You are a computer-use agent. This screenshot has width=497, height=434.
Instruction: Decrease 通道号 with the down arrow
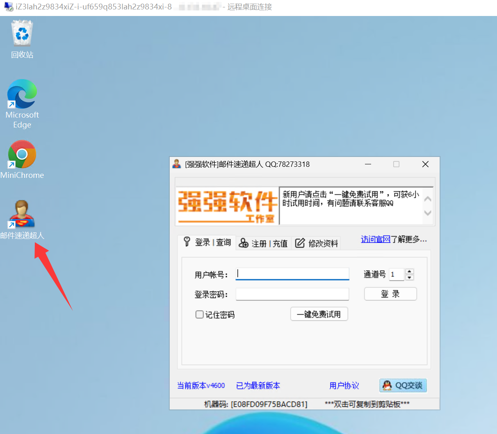point(409,277)
